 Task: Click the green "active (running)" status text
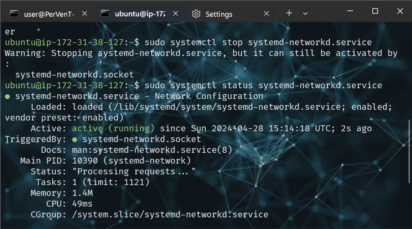tap(113, 128)
